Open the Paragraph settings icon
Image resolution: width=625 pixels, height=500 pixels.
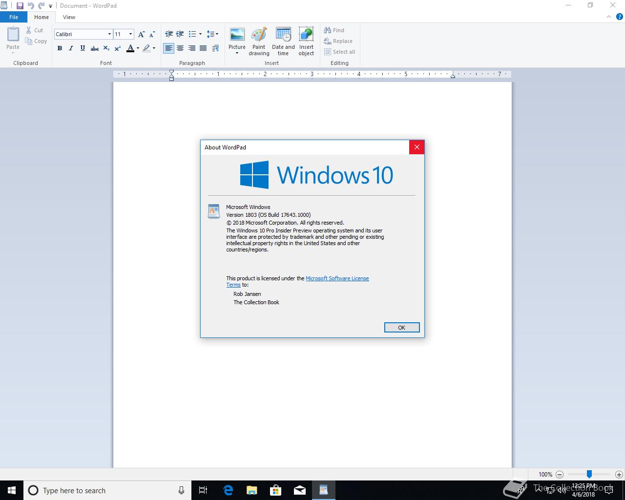[215, 48]
